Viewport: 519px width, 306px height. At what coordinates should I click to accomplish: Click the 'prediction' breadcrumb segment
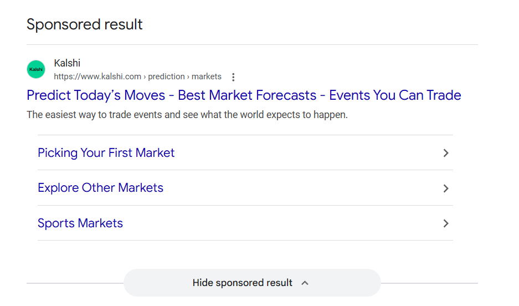[x=166, y=76]
